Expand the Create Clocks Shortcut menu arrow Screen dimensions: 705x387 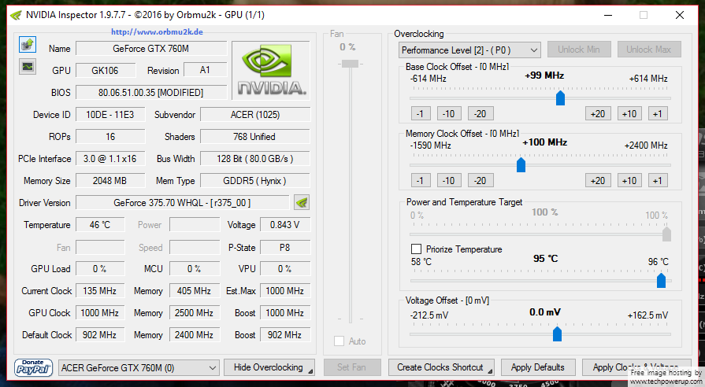click(x=490, y=371)
